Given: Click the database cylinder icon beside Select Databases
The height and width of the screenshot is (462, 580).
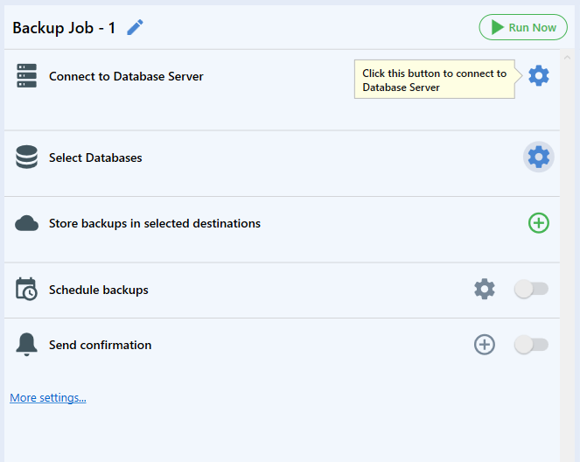Looking at the screenshot, I should (26, 157).
